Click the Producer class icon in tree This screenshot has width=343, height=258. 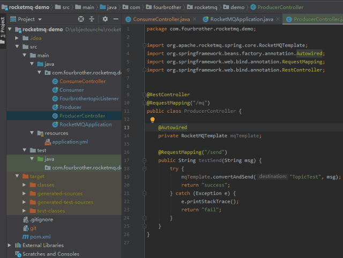point(55,107)
